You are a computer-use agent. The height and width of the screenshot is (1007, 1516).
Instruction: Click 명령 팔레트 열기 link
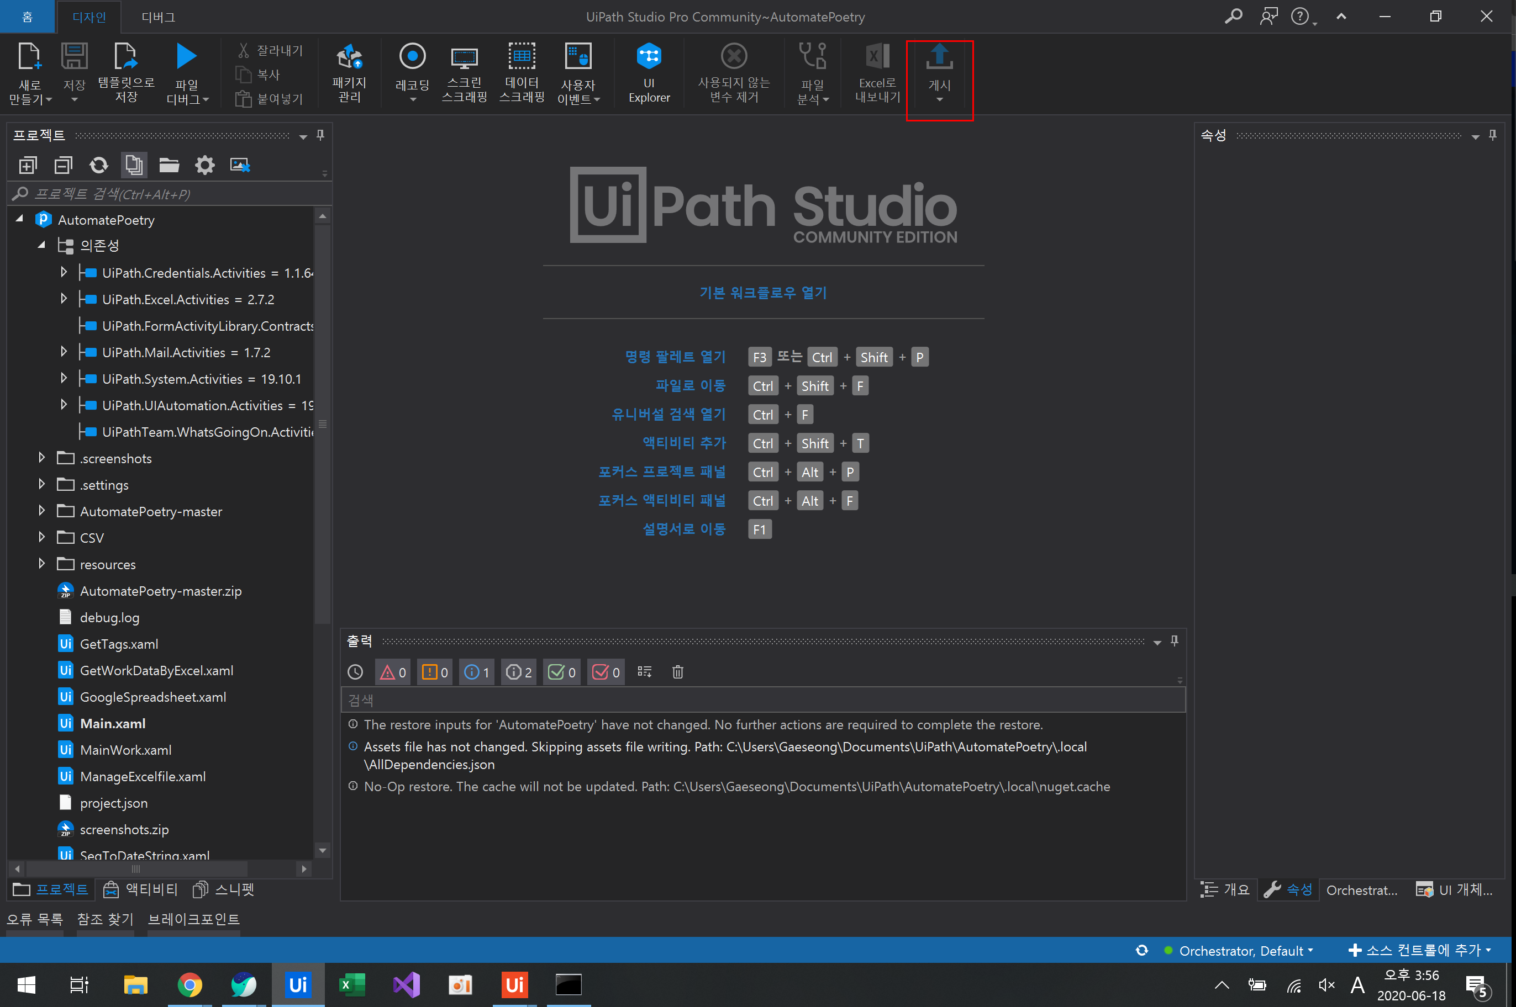(675, 357)
